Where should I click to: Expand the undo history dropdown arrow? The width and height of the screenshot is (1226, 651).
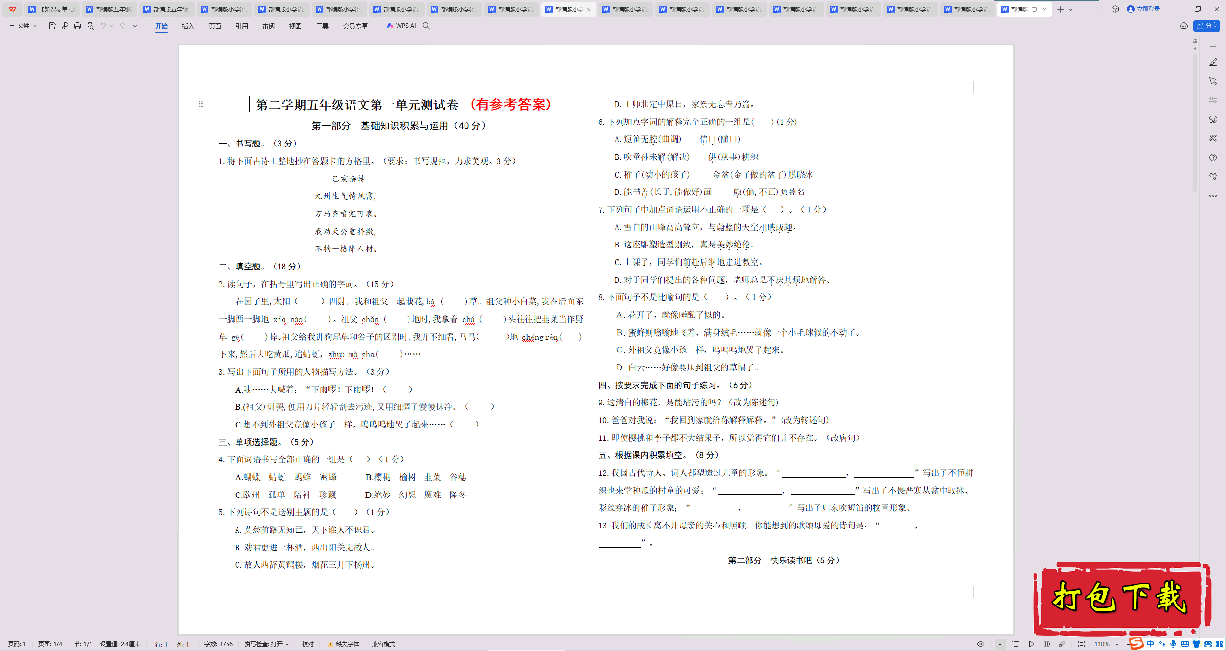pos(111,26)
